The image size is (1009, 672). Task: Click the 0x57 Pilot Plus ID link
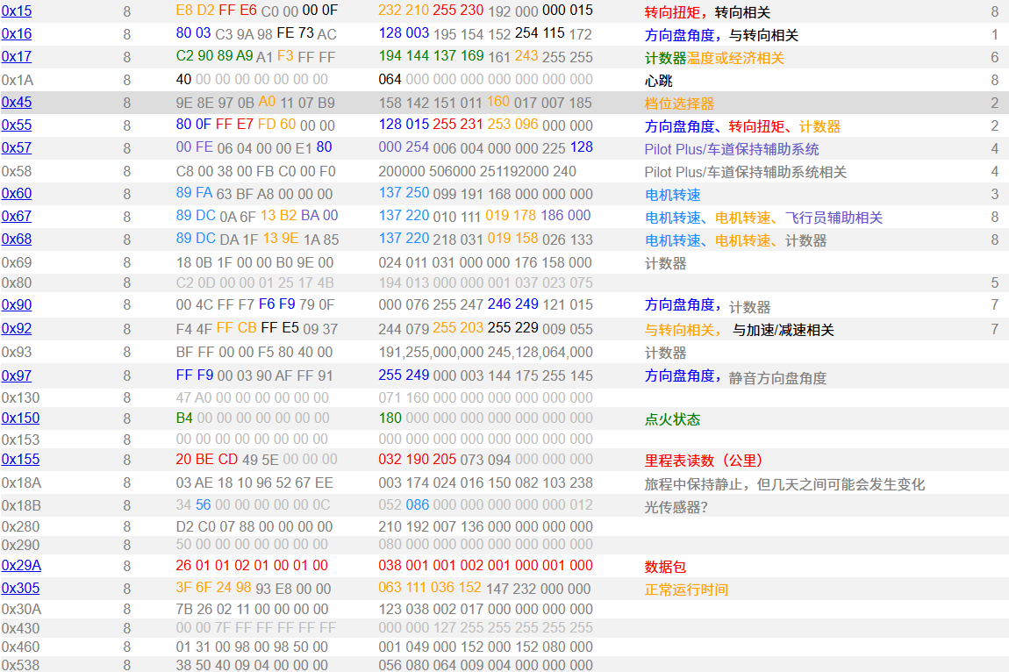[x=17, y=148]
